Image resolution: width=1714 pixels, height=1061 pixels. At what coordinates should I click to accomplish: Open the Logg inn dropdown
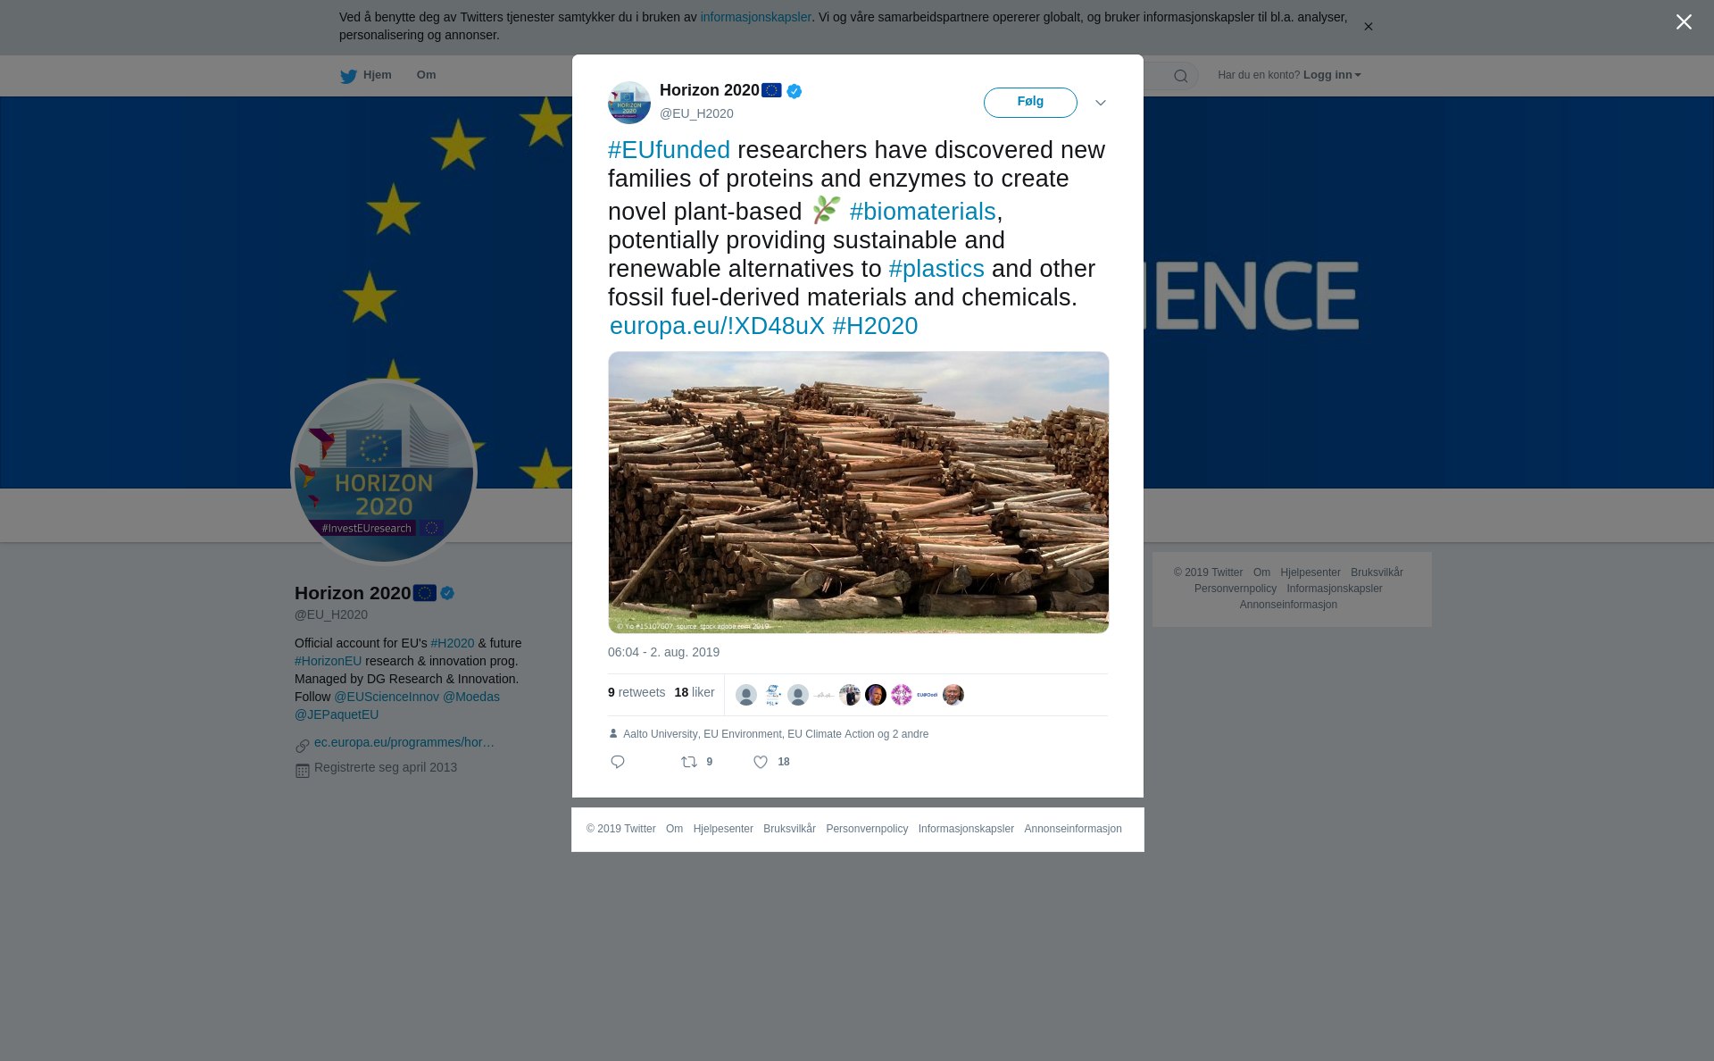click(1332, 75)
